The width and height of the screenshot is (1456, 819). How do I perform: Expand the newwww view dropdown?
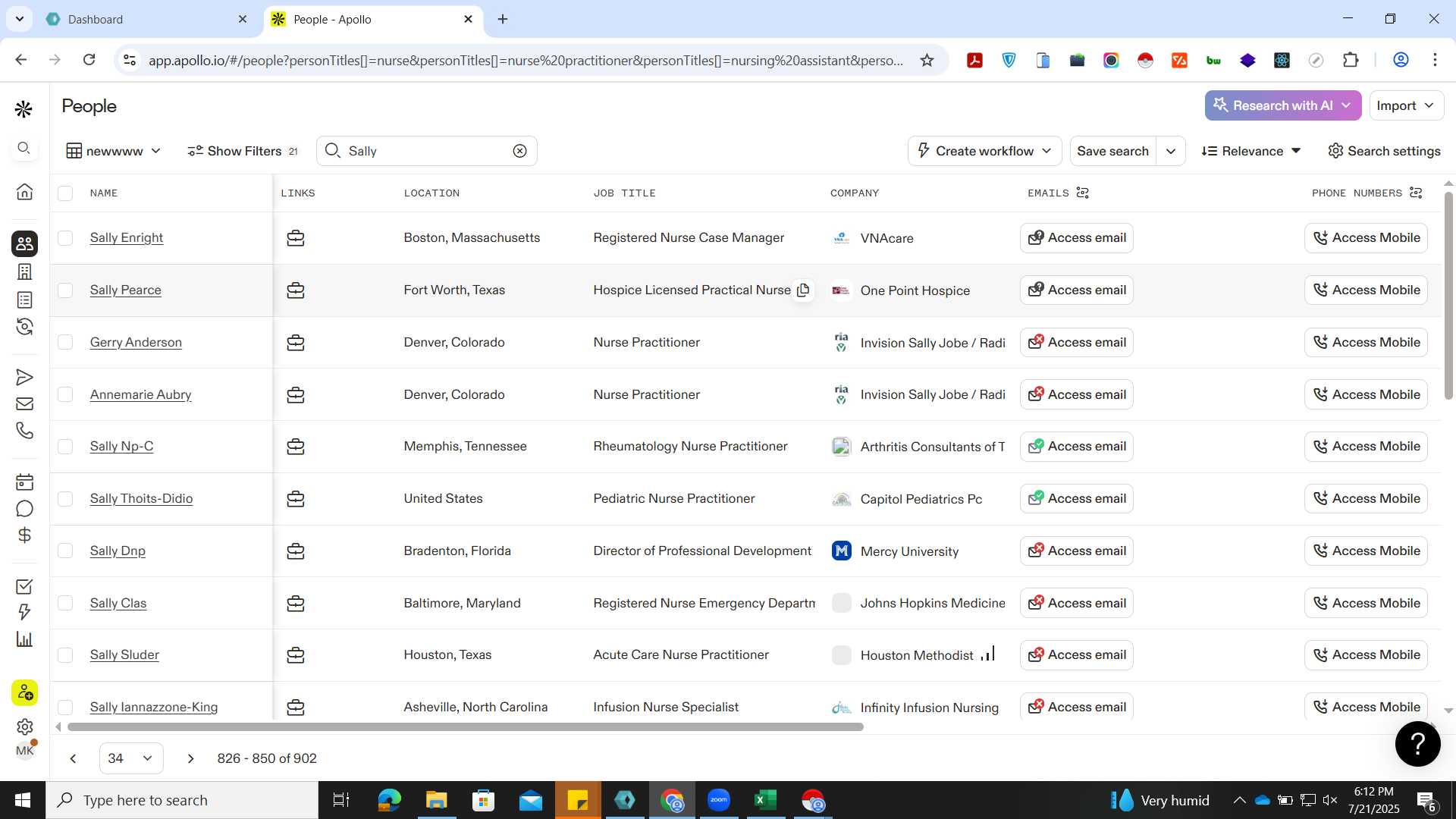114,151
